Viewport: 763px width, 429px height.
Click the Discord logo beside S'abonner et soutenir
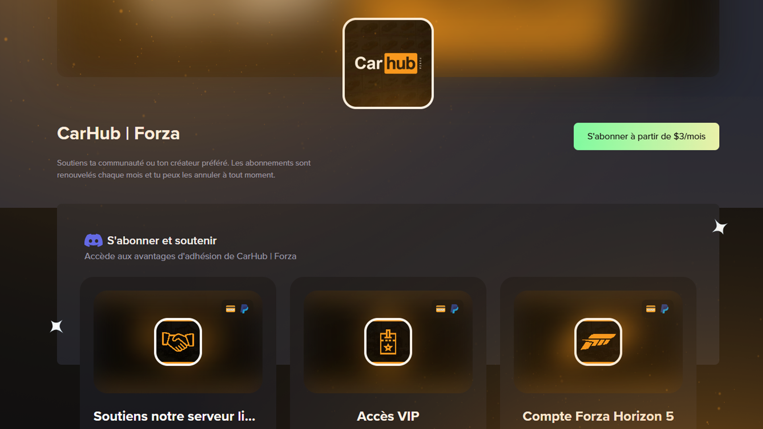[x=93, y=241]
